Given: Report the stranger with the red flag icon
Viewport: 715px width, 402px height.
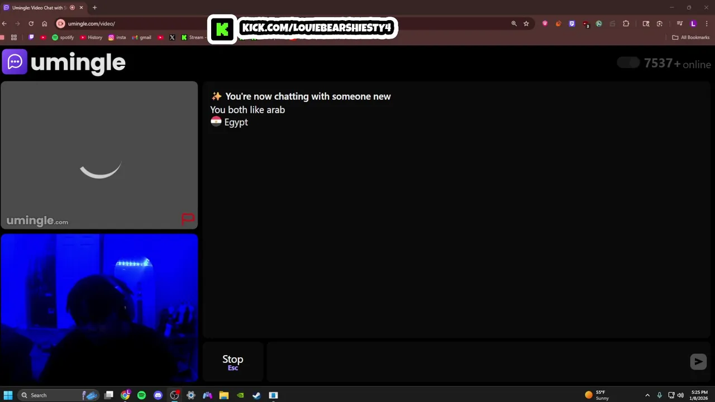Looking at the screenshot, I should click(188, 219).
